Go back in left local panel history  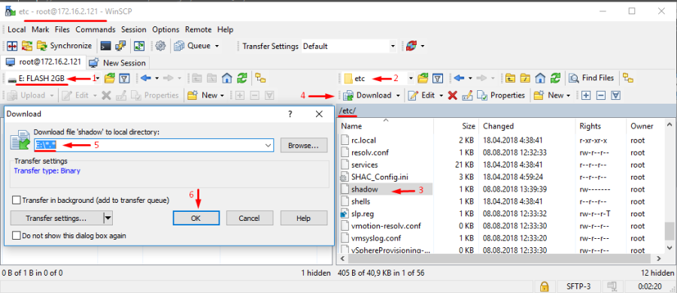coord(146,78)
